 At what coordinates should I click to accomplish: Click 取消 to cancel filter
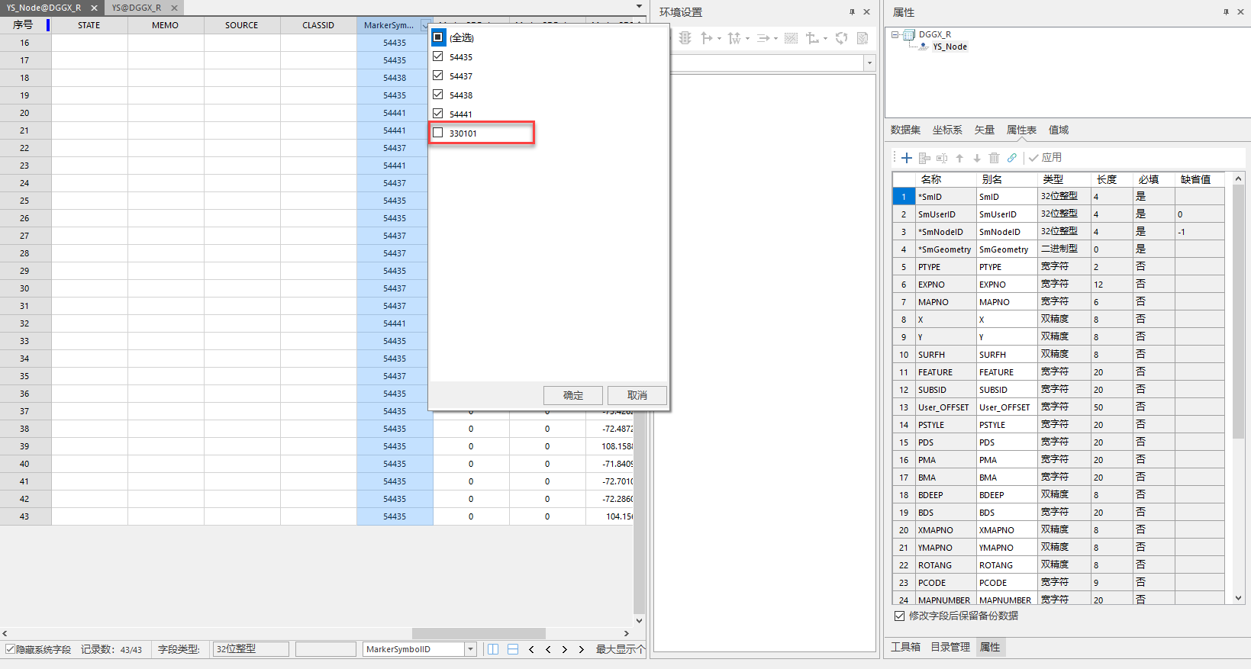click(637, 395)
